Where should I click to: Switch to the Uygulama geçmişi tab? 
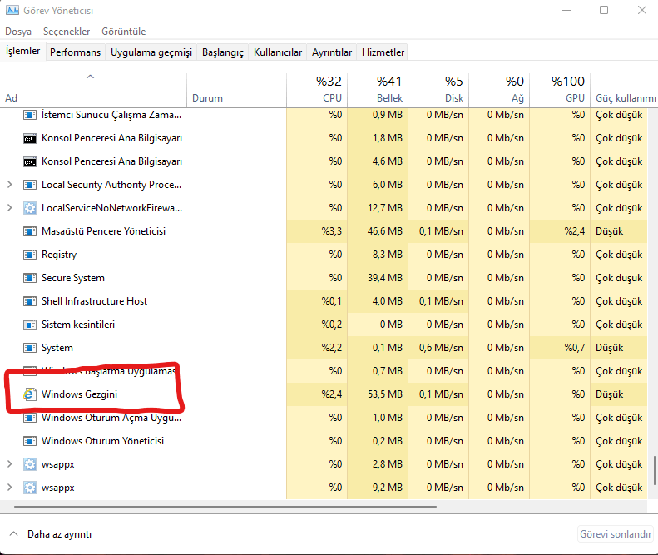tap(151, 52)
